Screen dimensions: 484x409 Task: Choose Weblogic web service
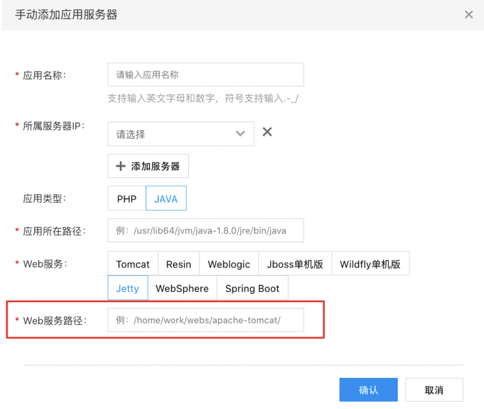(229, 264)
